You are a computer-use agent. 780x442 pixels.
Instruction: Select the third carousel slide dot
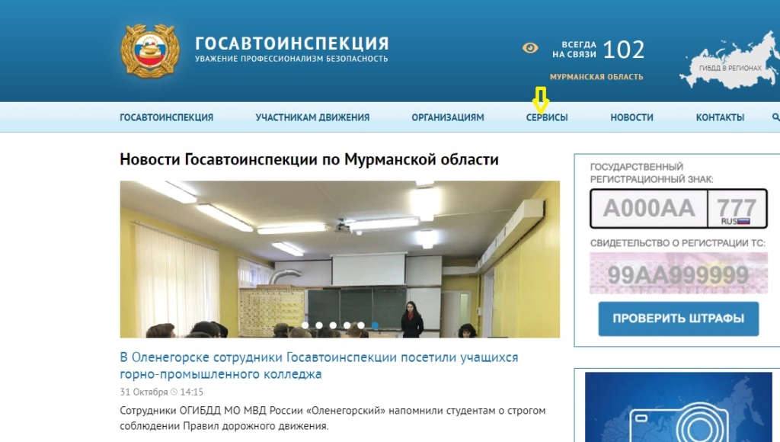click(x=334, y=325)
